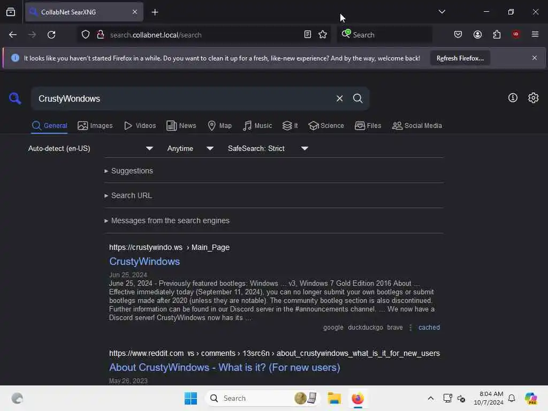Focus the CrustyWondows search input field

tap(182, 99)
